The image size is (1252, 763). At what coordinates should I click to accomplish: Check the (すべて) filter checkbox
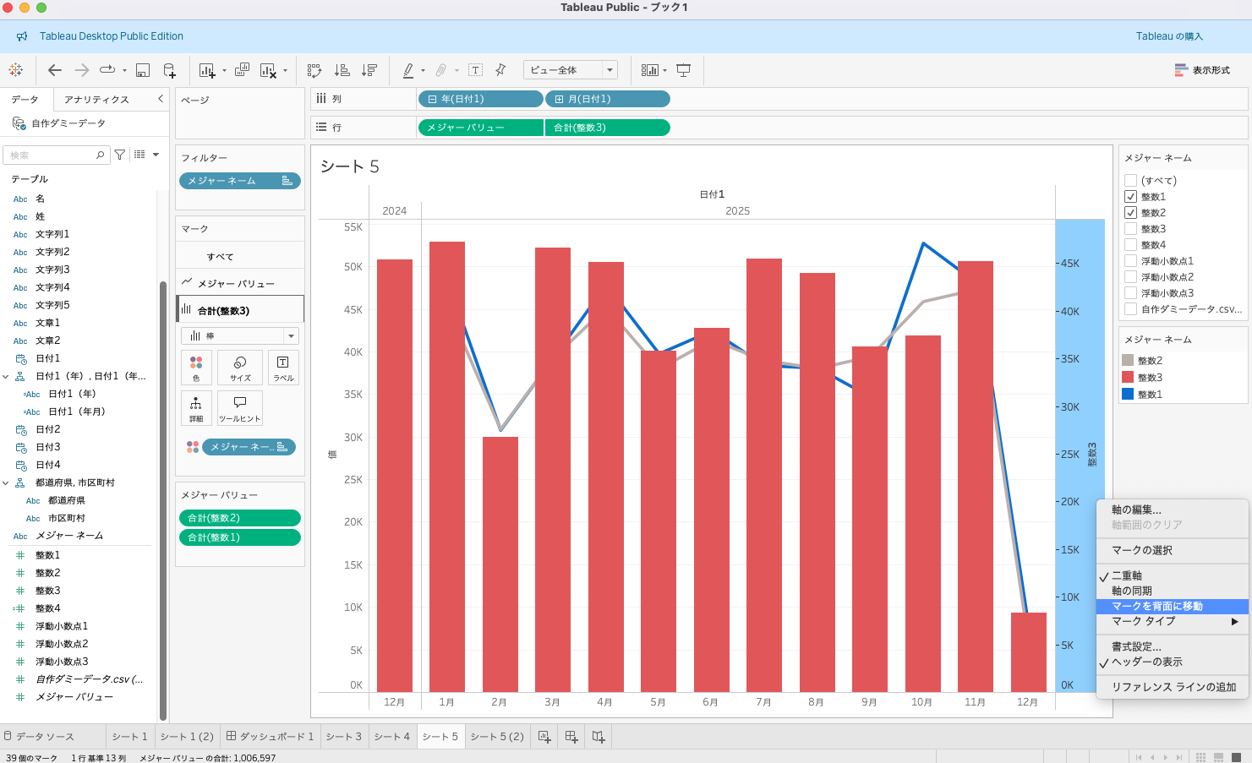pos(1130,181)
